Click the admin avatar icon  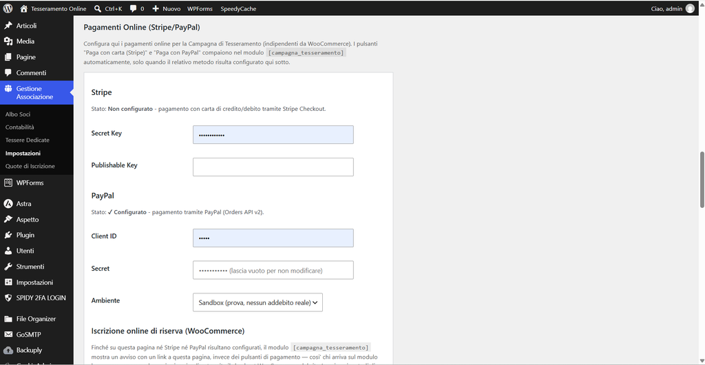690,8
